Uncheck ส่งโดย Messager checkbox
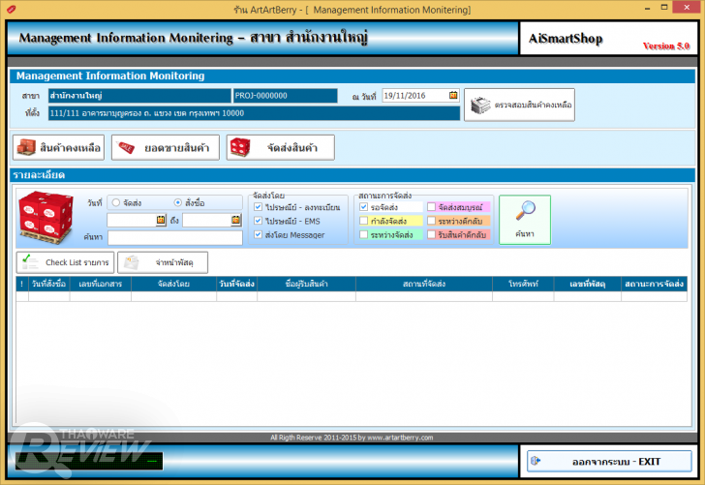Screen dimensions: 705x485 [x=258, y=234]
